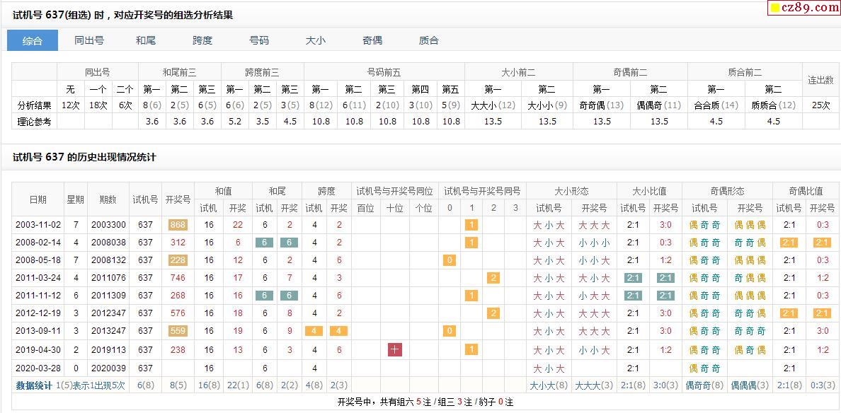Image resolution: width=841 pixels, height=413 pixels.
Task: Select the 大小 tab
Action: tap(316, 40)
